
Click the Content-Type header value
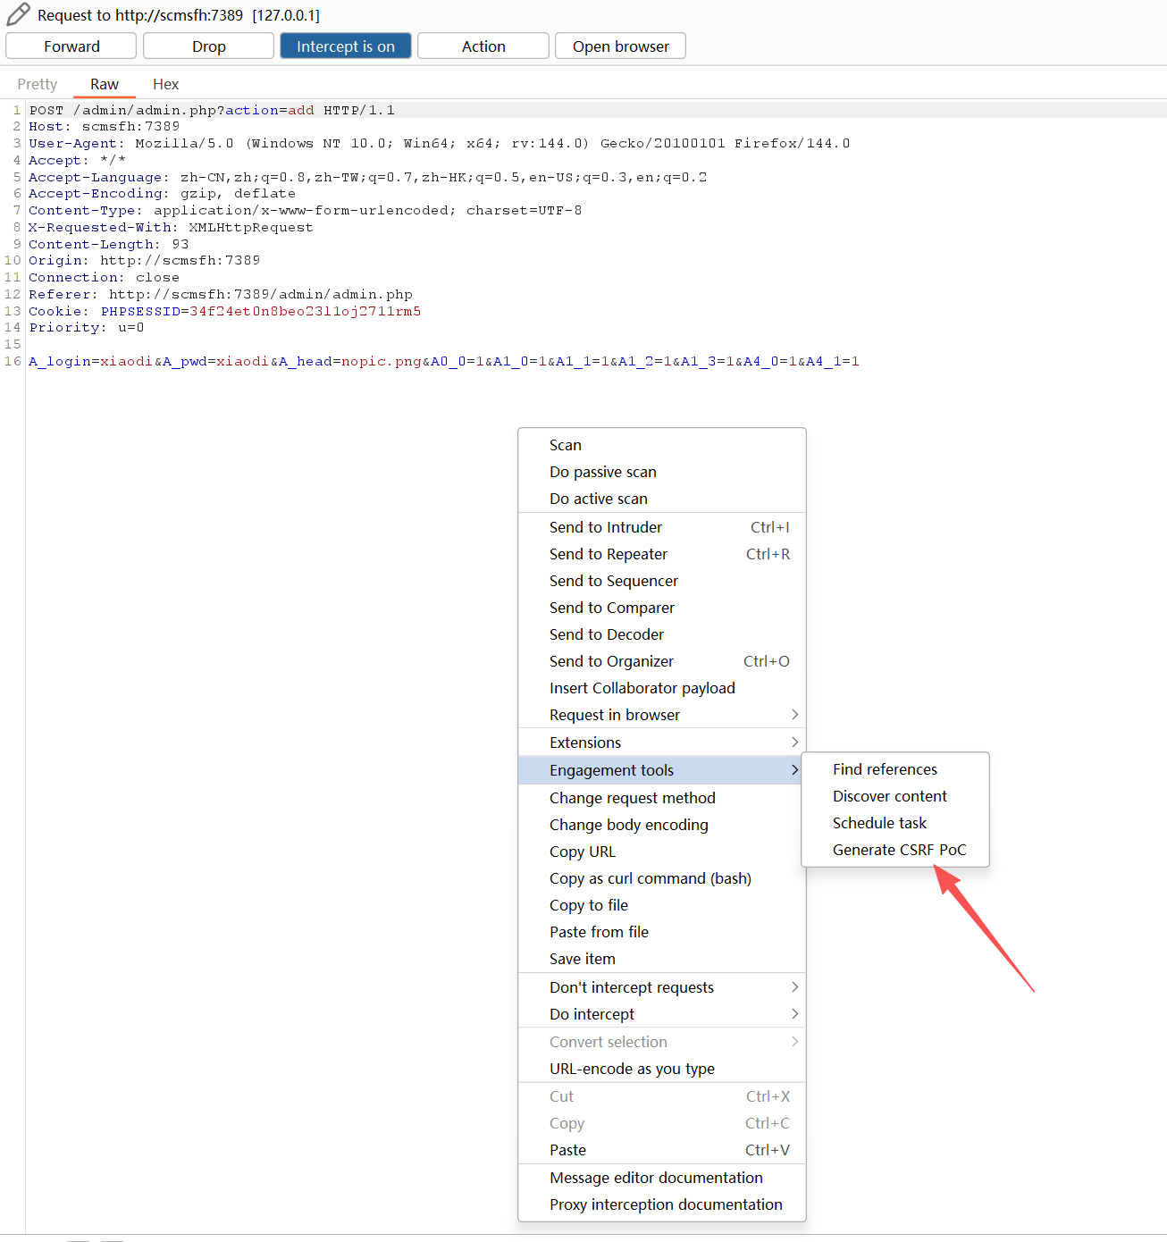pyautogui.click(x=367, y=210)
